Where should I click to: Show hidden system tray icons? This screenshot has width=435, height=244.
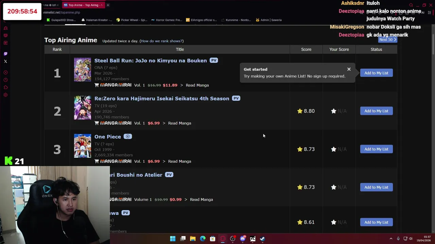coord(391,239)
